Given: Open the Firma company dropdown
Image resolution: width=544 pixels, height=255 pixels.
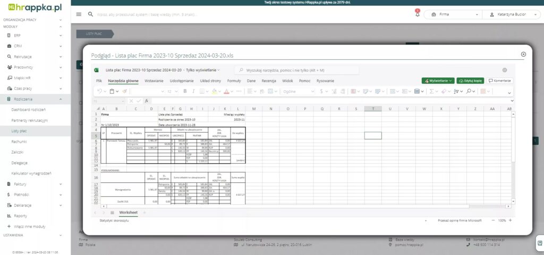Looking at the screenshot, I should click(x=453, y=14).
